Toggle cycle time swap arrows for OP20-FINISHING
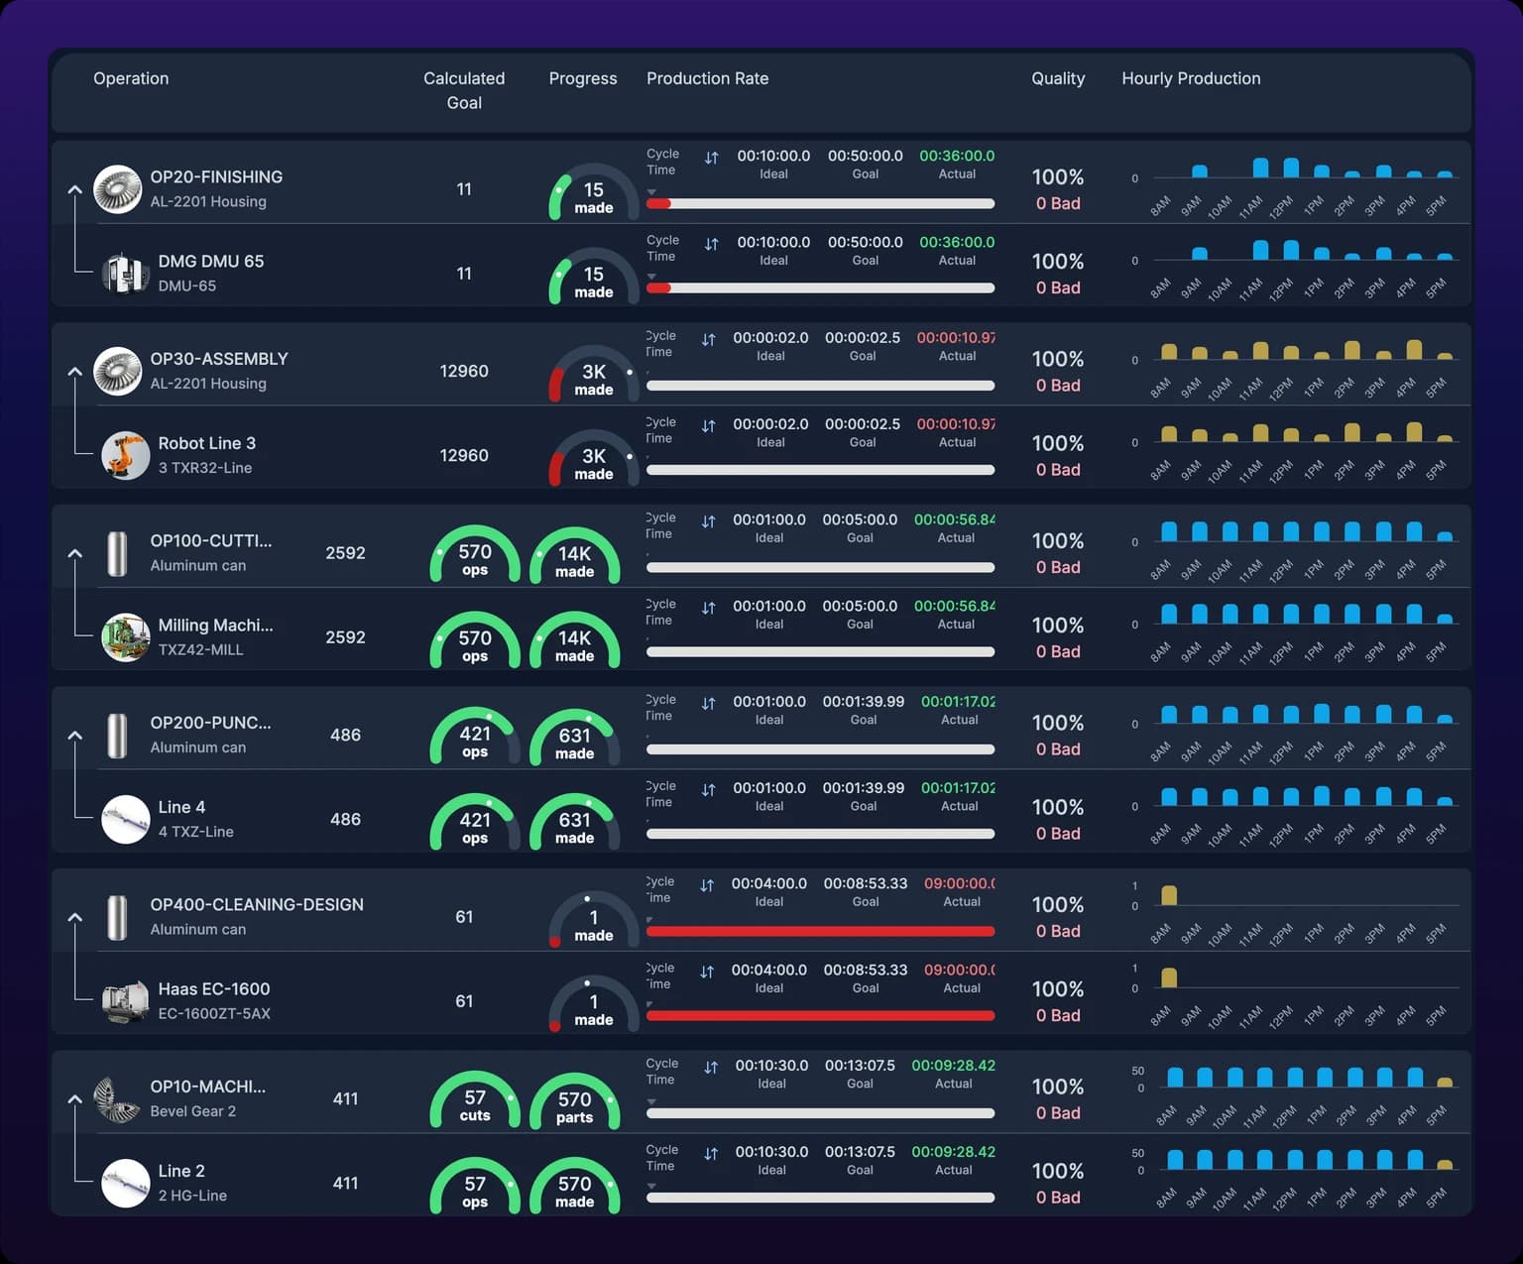 click(x=711, y=158)
